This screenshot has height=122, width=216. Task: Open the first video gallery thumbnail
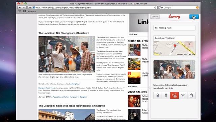tap(134, 101)
